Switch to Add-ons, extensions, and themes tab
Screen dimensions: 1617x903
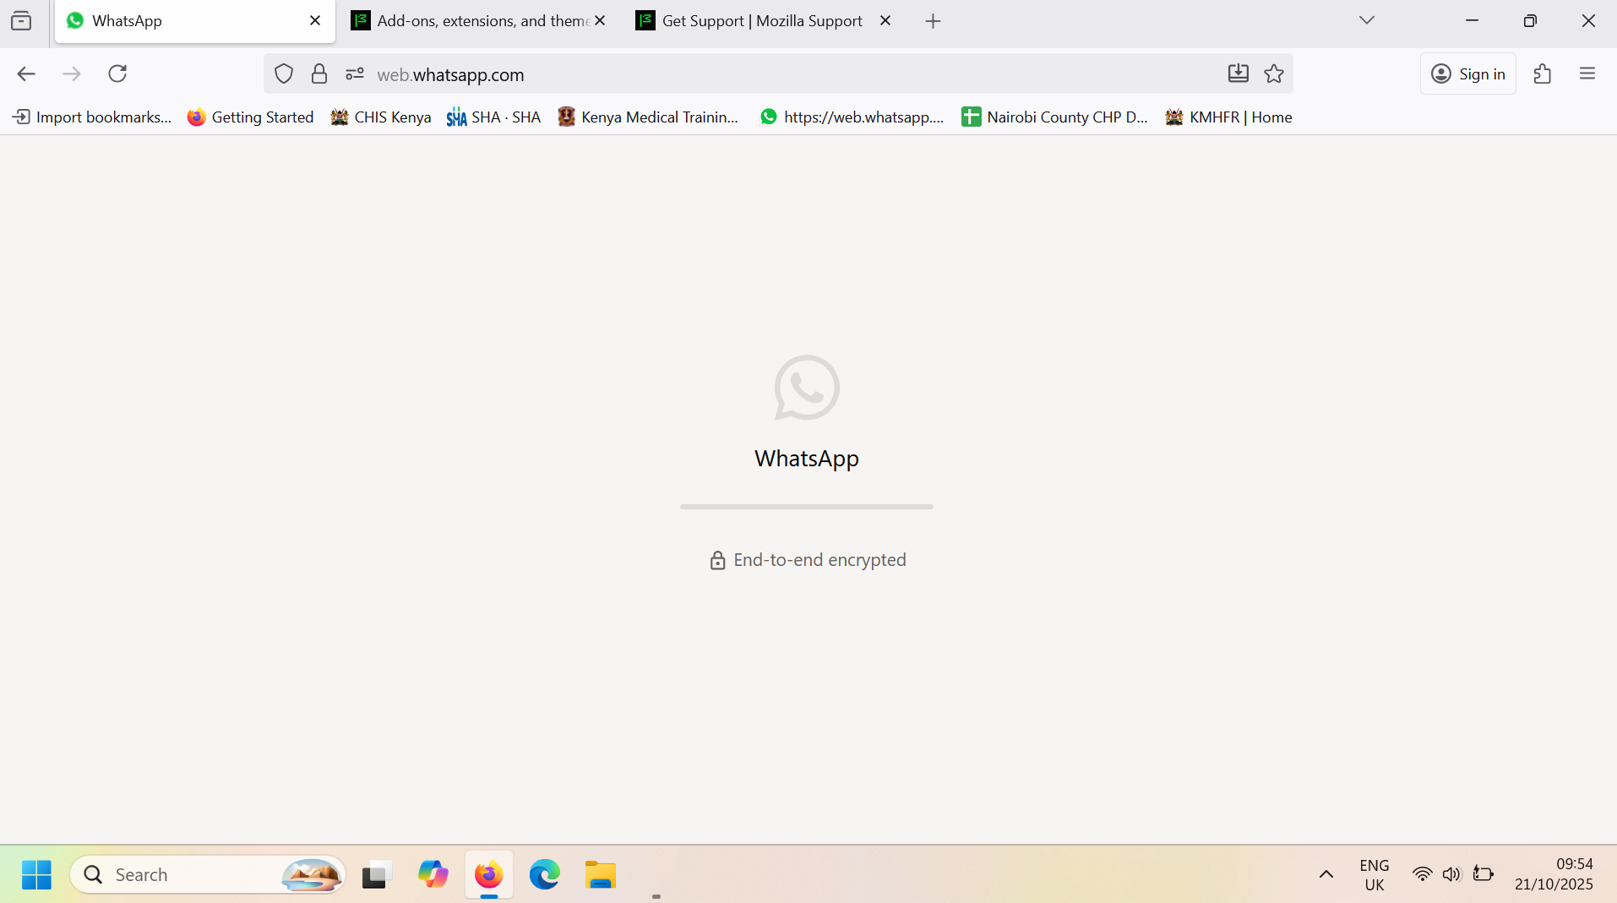tap(479, 21)
